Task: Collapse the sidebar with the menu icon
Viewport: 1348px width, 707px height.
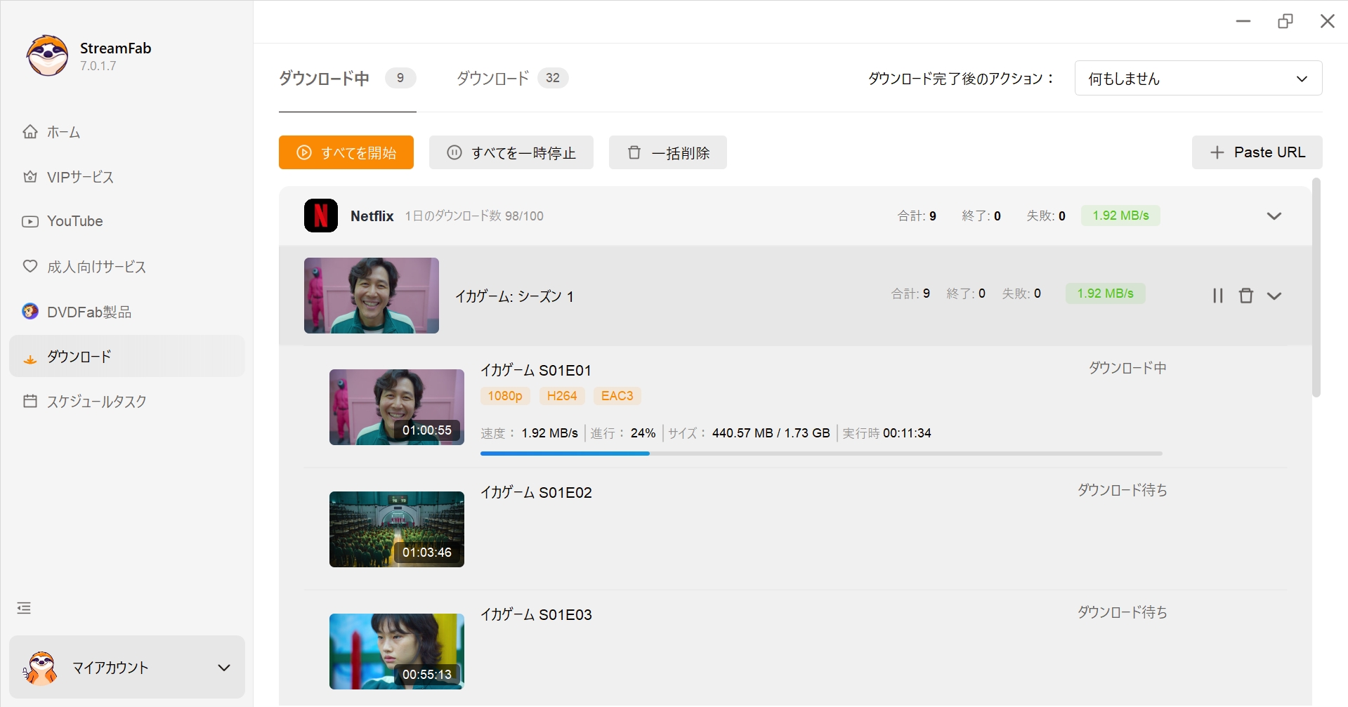Action: (x=24, y=608)
